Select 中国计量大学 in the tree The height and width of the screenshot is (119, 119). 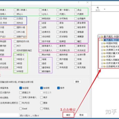[112, 53]
